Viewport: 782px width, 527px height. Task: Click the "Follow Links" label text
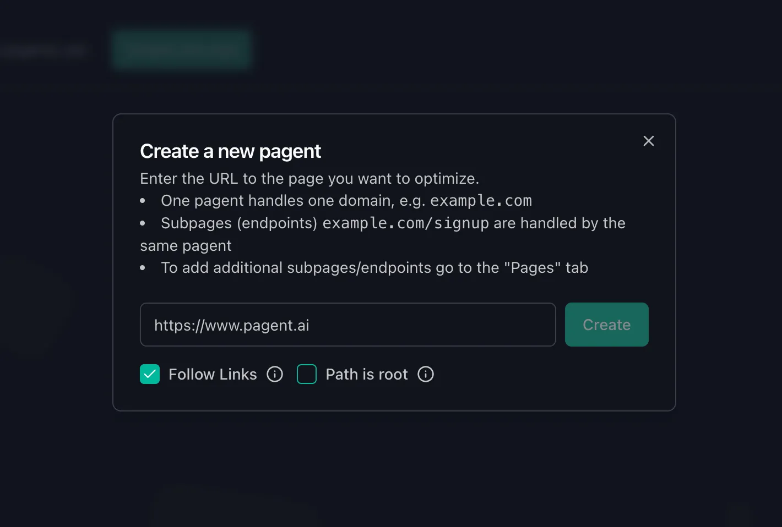[x=213, y=374]
